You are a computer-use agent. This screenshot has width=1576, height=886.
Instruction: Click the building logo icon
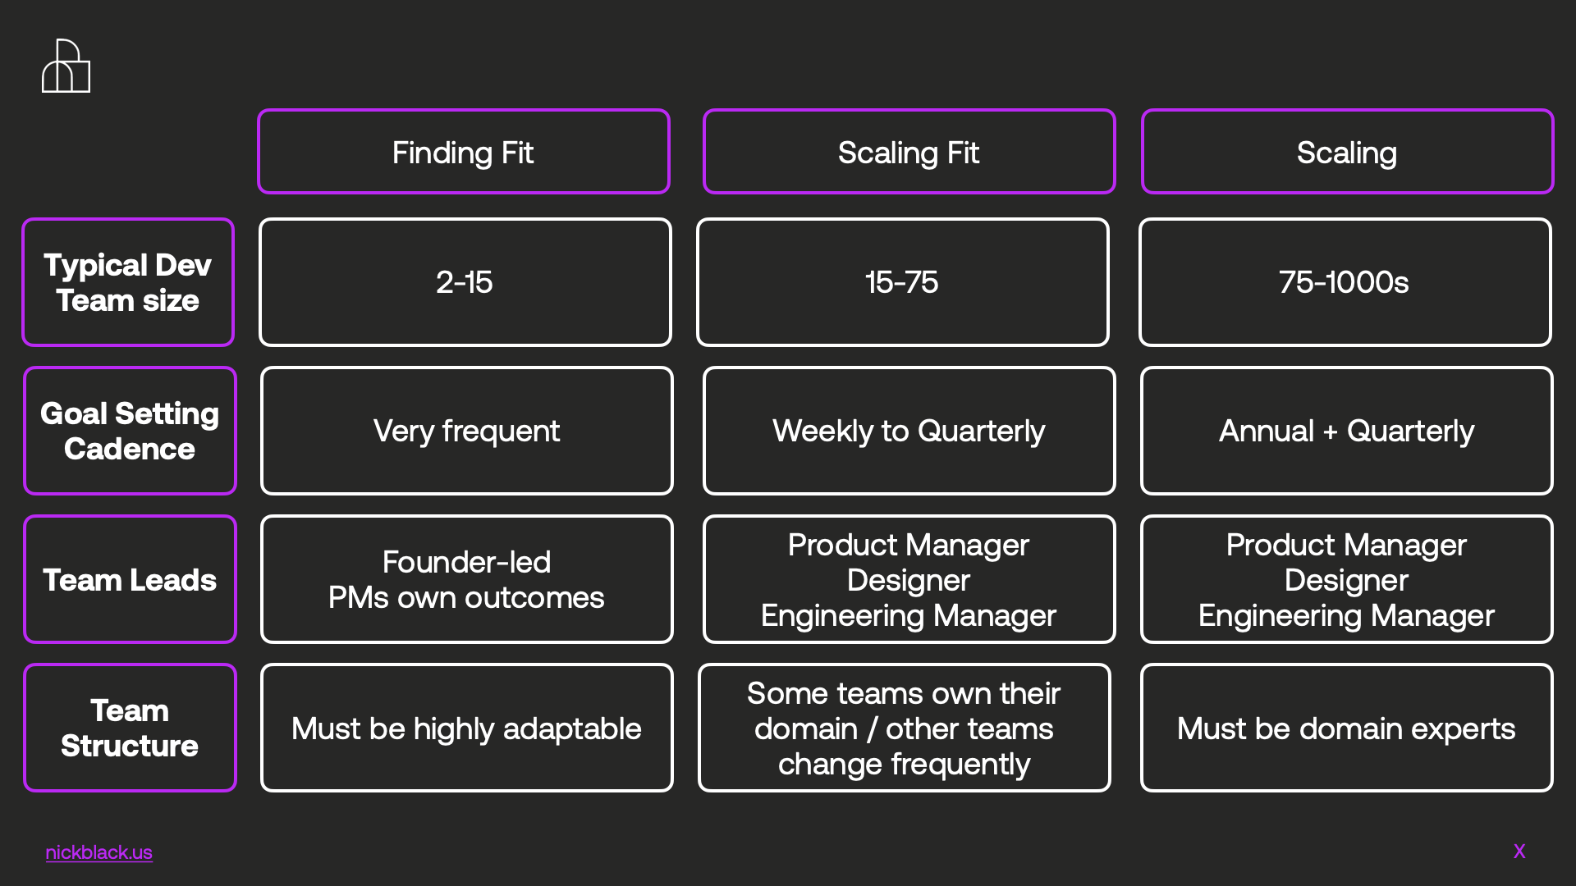click(66, 66)
